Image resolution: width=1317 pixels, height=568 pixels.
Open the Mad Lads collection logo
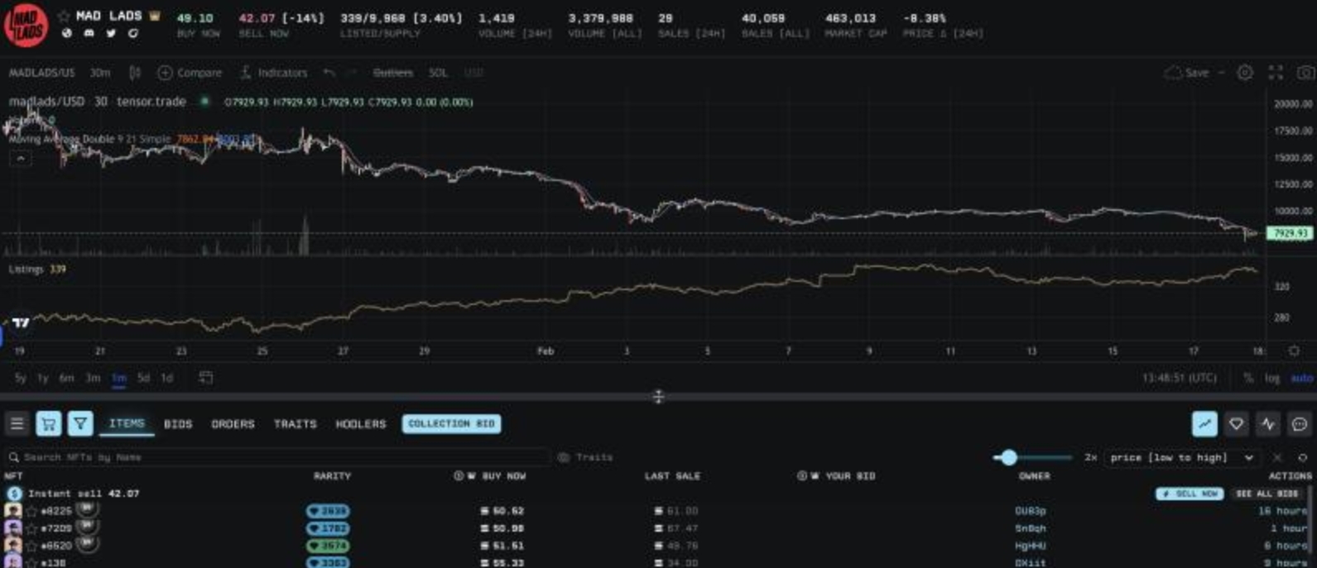(x=26, y=25)
